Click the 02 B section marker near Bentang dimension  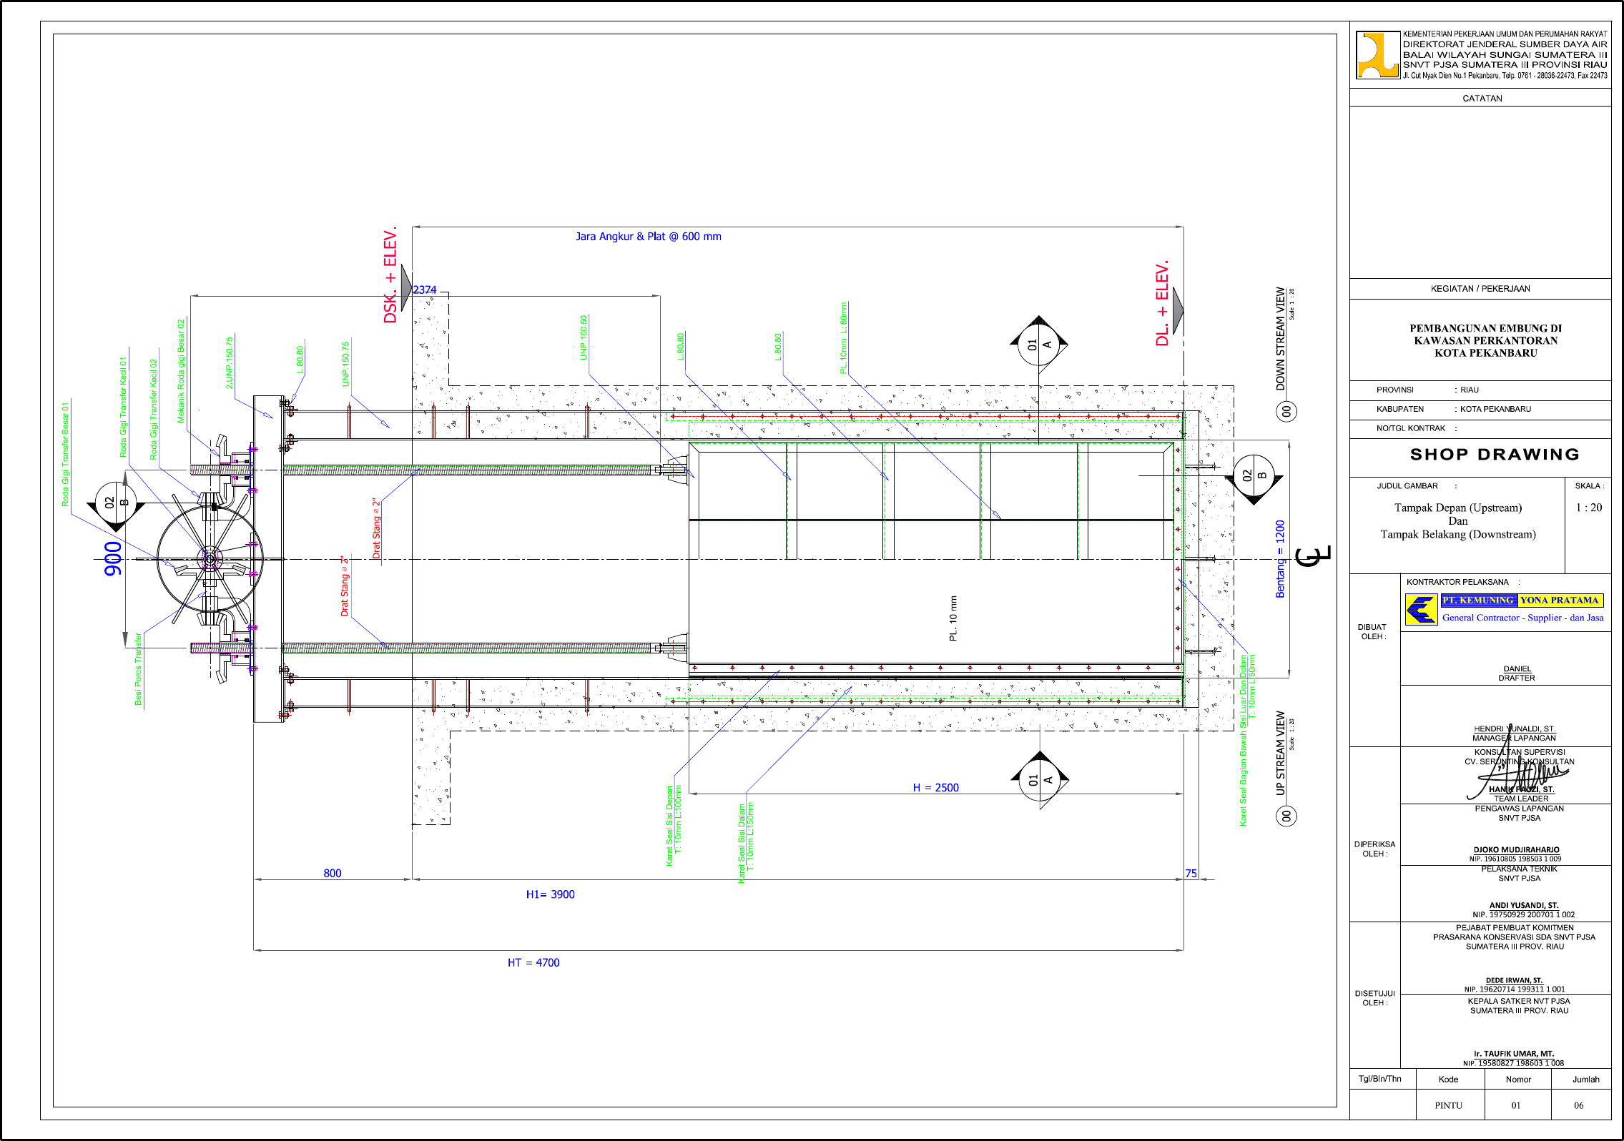(1254, 478)
